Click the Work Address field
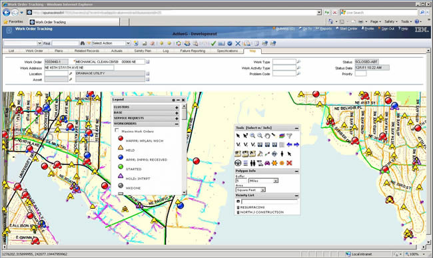This screenshot has width=433, height=258. (x=79, y=68)
